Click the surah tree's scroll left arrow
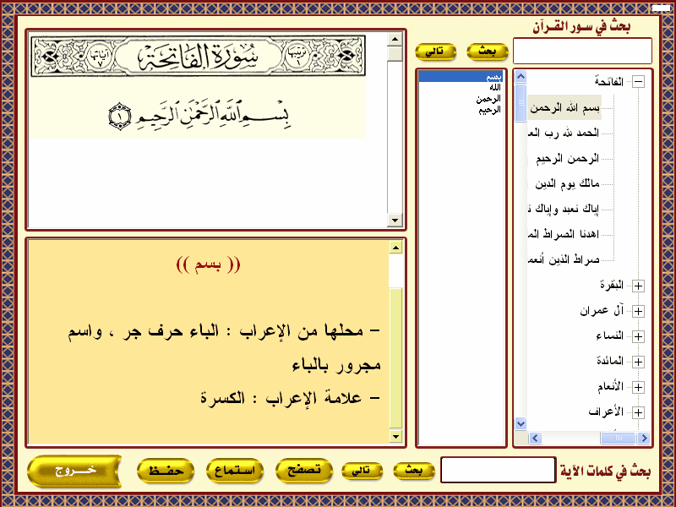This screenshot has width=676, height=507. tap(535, 438)
